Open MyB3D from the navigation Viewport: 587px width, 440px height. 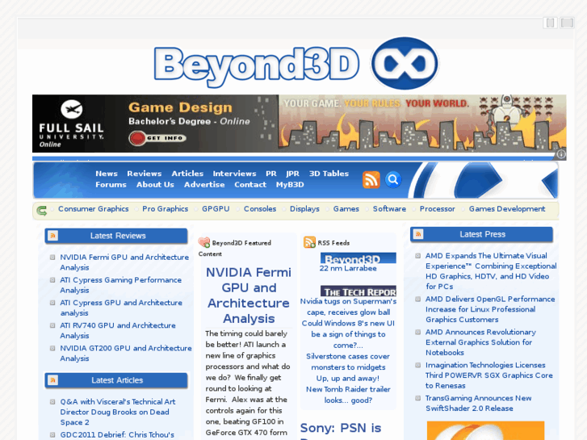click(290, 185)
